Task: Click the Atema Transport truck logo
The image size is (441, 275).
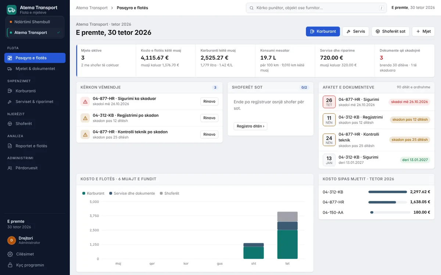Action: pos(11,10)
